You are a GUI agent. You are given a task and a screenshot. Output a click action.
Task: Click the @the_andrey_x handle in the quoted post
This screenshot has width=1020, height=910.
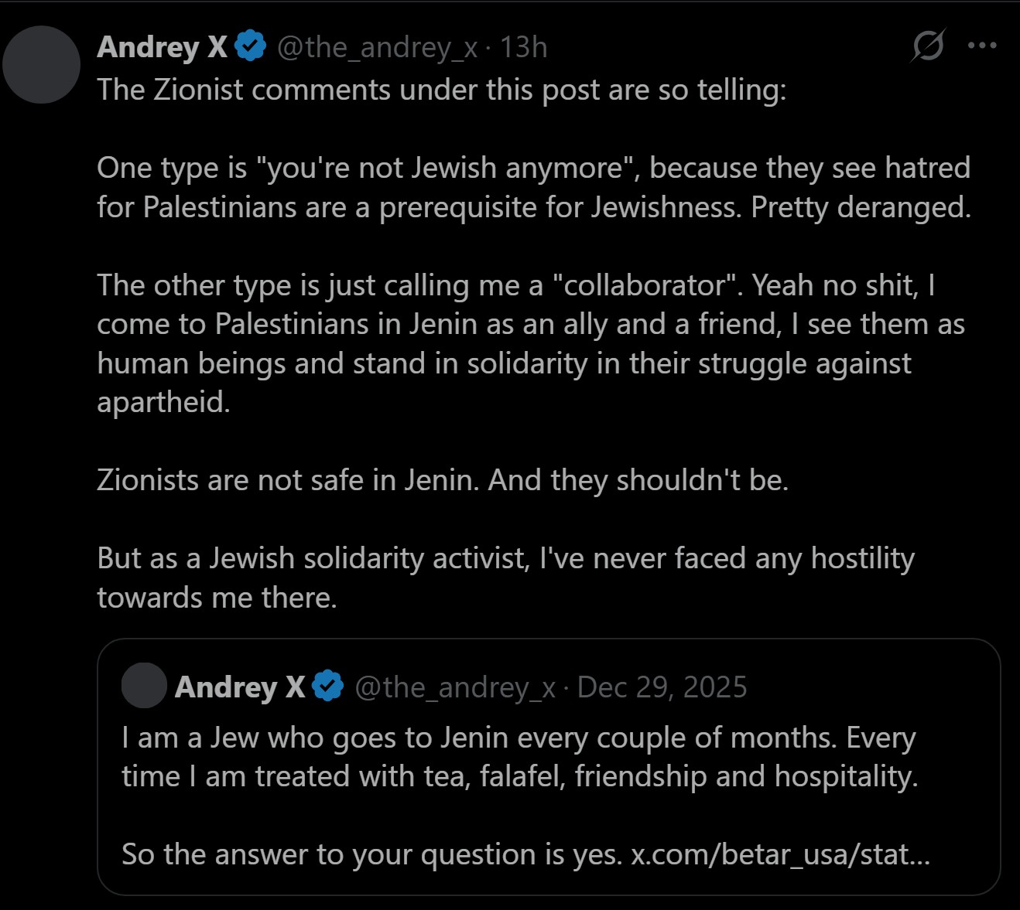click(x=455, y=687)
